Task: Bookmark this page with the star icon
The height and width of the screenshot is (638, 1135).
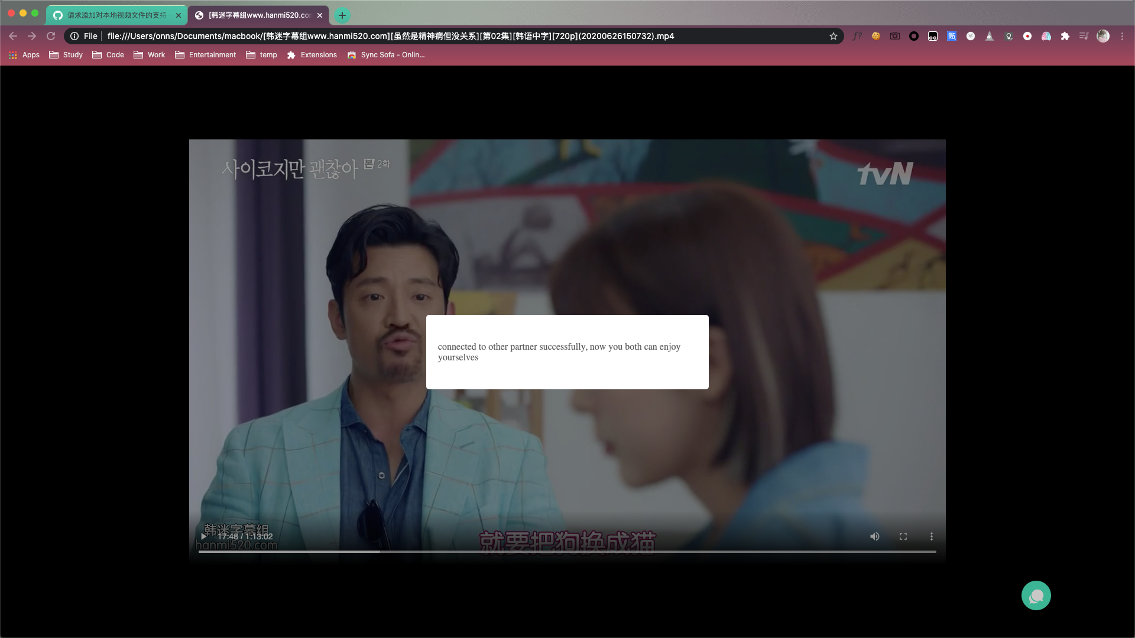Action: pos(834,36)
